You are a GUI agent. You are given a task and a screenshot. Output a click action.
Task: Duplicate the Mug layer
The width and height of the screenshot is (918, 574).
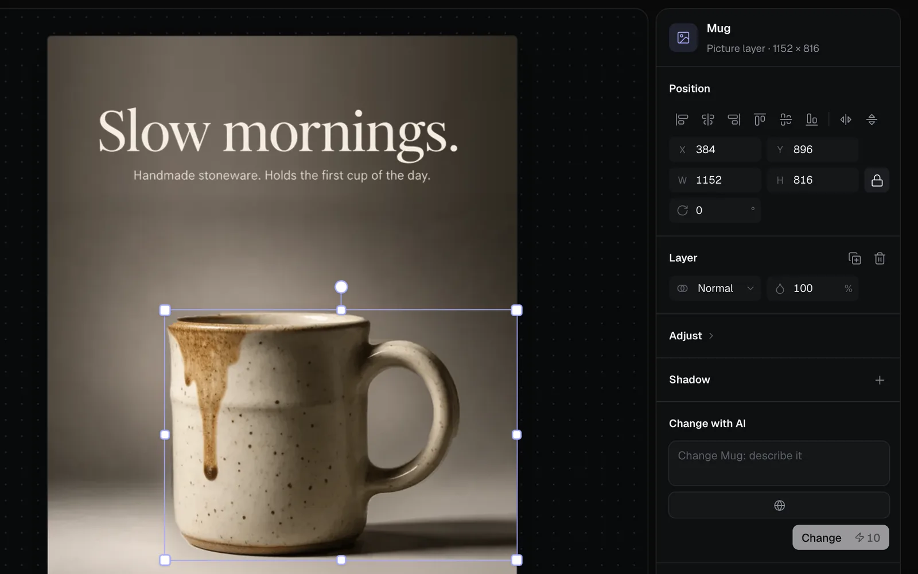[854, 258]
